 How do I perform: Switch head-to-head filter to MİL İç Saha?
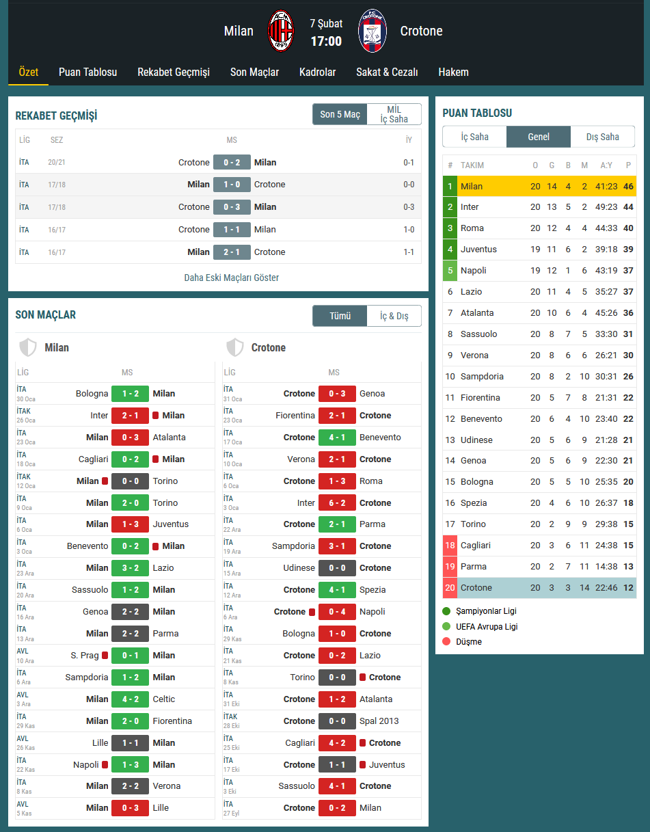[394, 114]
